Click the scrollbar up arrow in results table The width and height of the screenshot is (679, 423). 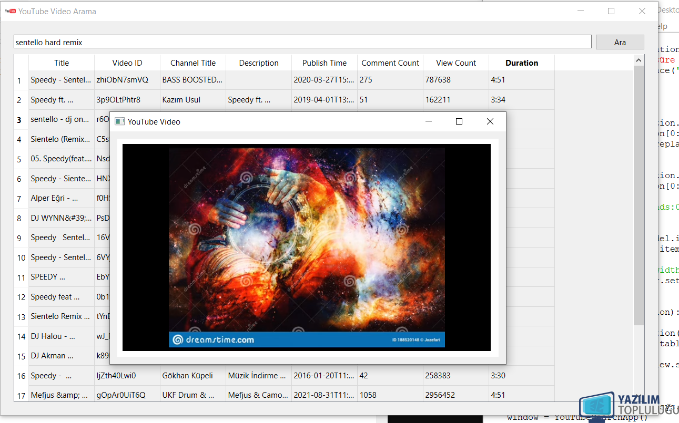click(x=639, y=59)
